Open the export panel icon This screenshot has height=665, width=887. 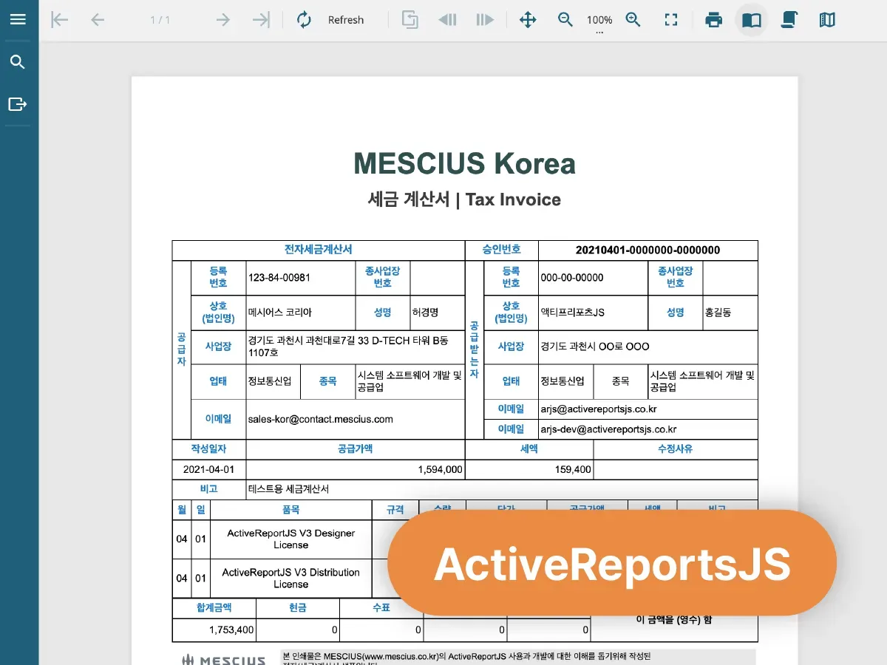pyautogui.click(x=18, y=104)
